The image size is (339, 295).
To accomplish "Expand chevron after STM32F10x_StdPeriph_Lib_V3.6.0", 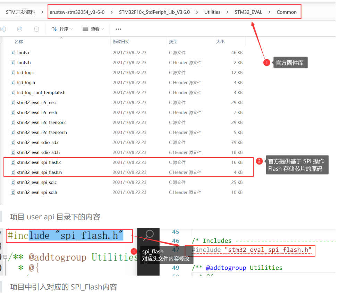I will 197,12.
